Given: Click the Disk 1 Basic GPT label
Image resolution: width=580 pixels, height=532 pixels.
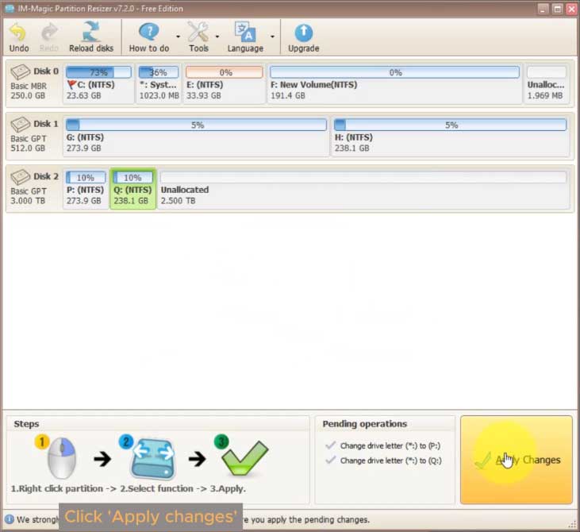Looking at the screenshot, I should point(29,138).
